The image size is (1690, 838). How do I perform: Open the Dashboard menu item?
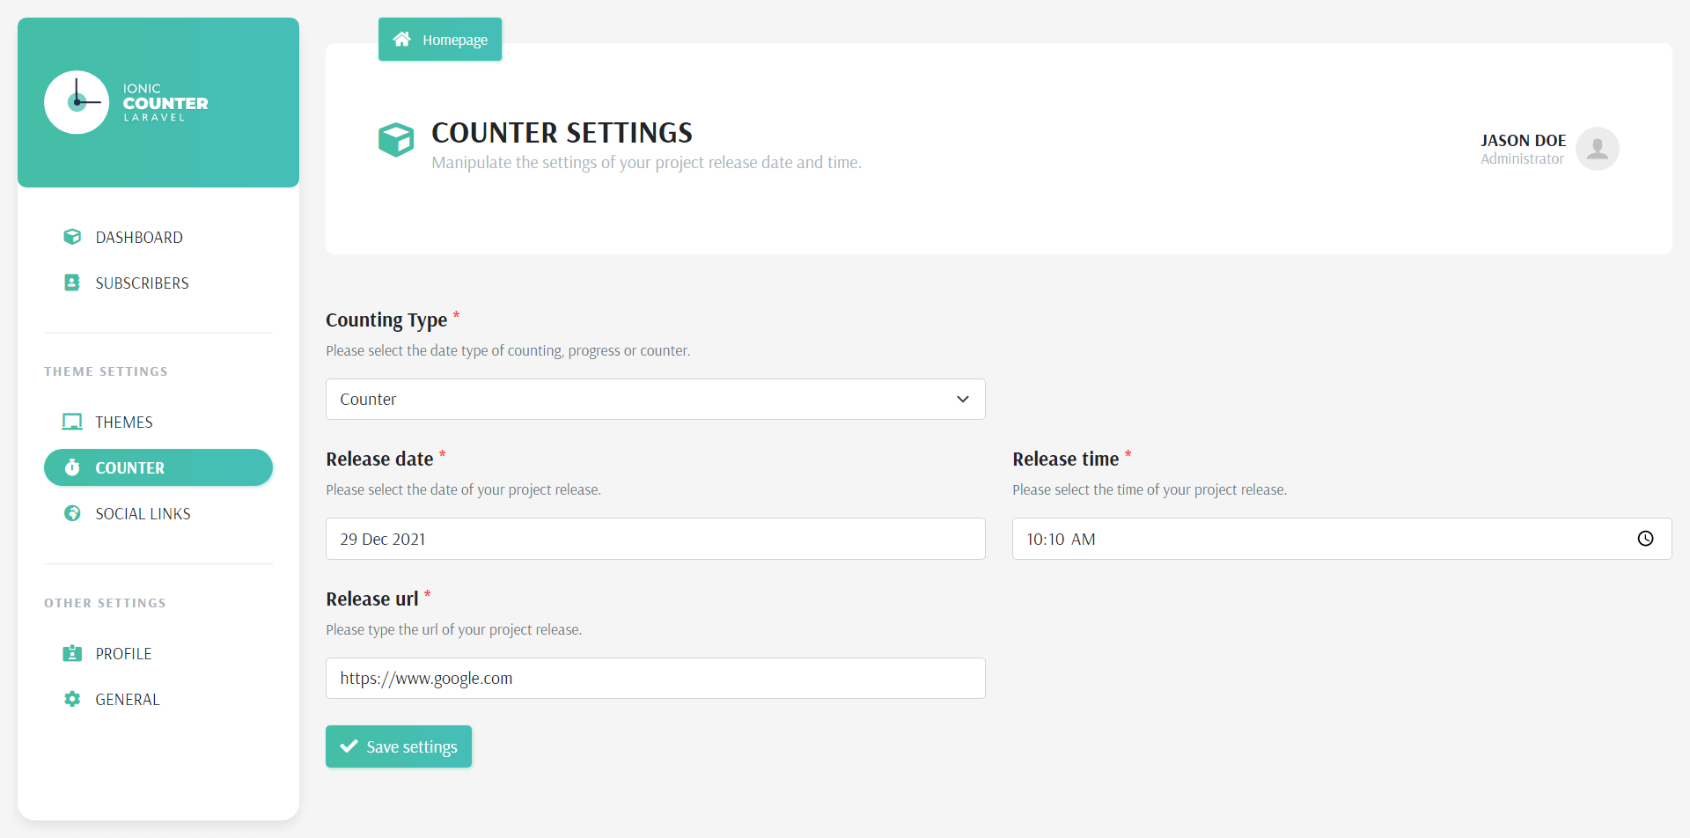click(x=158, y=237)
